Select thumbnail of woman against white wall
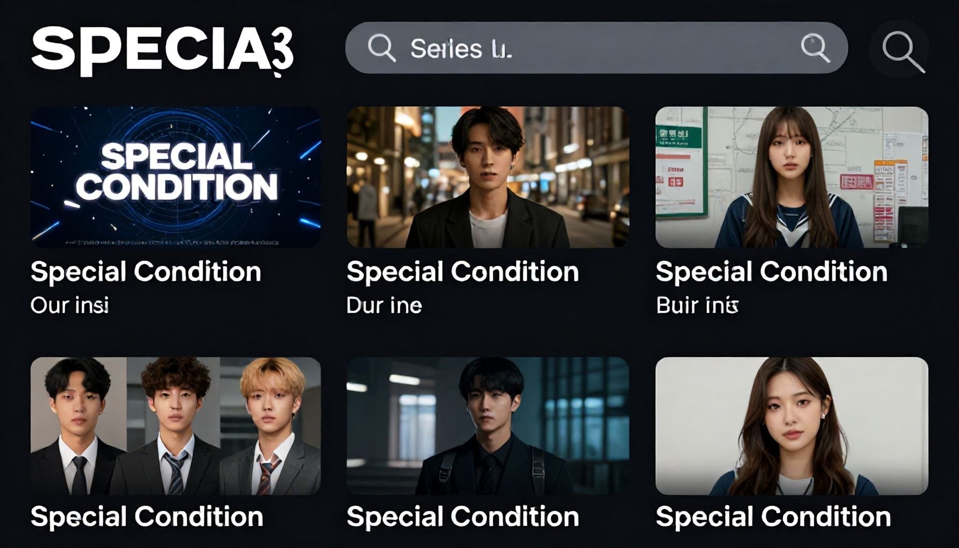Viewport: 959px width, 548px height. (791, 425)
